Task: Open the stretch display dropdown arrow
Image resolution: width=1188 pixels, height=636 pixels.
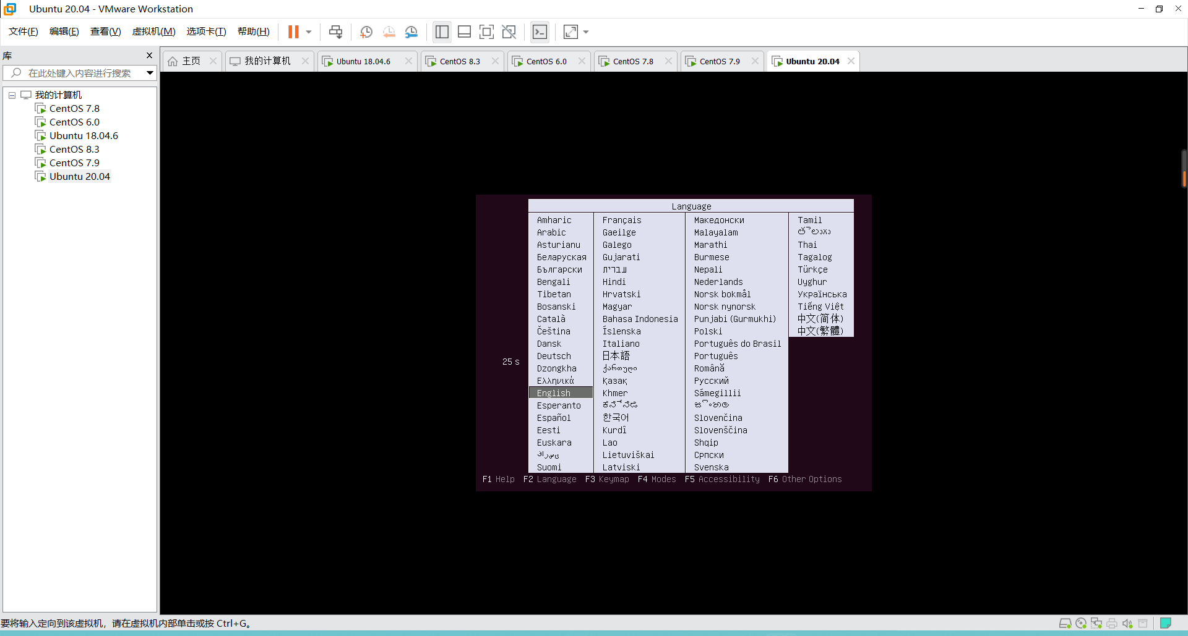Action: tap(586, 32)
